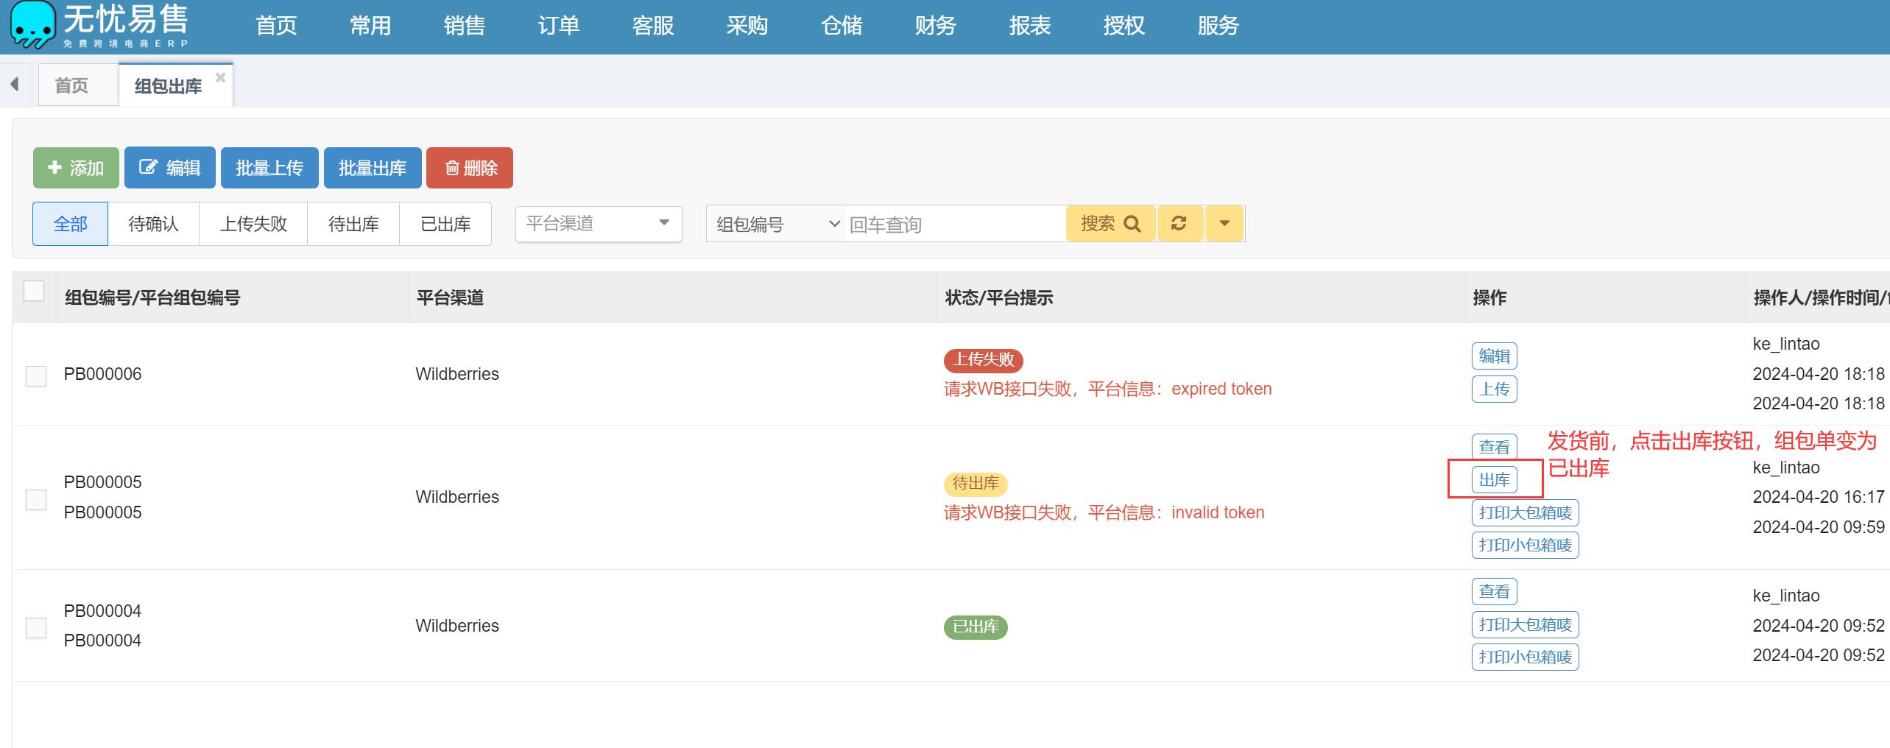Click the left arrow tab scroll icon
This screenshot has height=748, width=1890.
(x=15, y=85)
